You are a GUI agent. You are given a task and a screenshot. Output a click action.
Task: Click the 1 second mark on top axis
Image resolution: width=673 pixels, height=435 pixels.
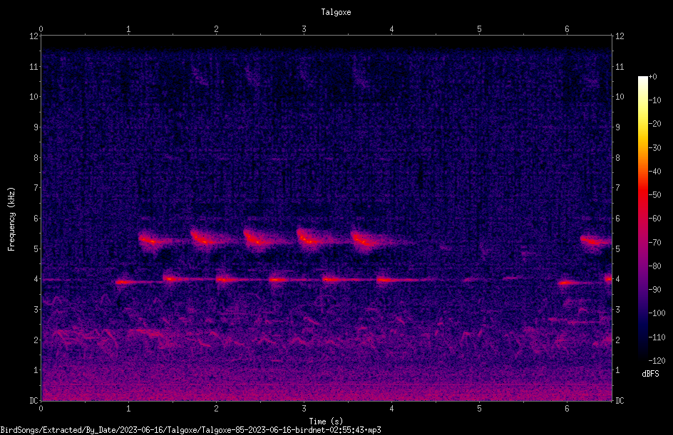click(x=128, y=28)
